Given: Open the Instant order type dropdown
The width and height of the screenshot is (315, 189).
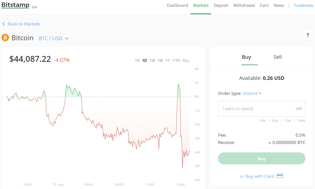Looking at the screenshot, I should [252, 93].
